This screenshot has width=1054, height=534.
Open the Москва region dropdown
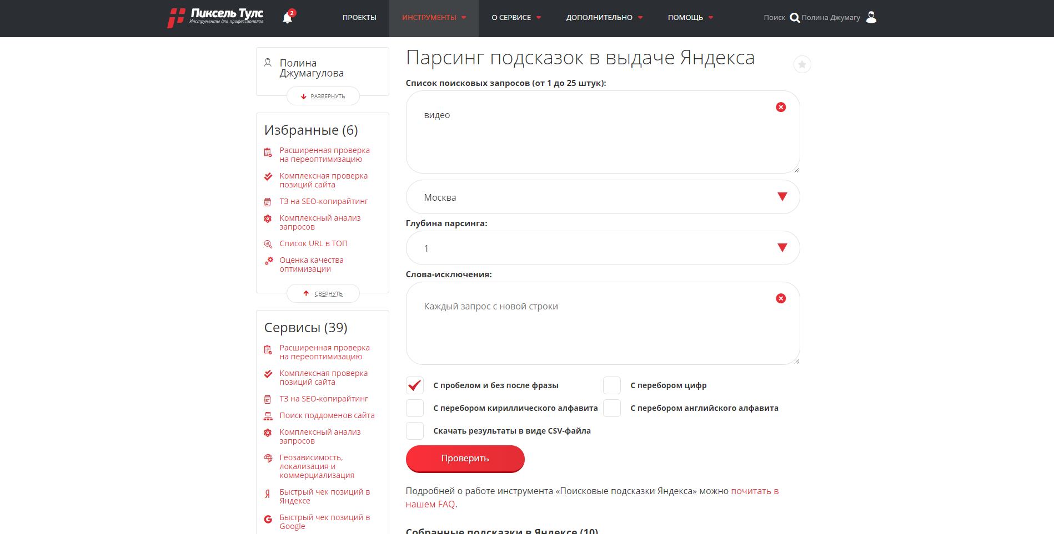click(x=603, y=197)
